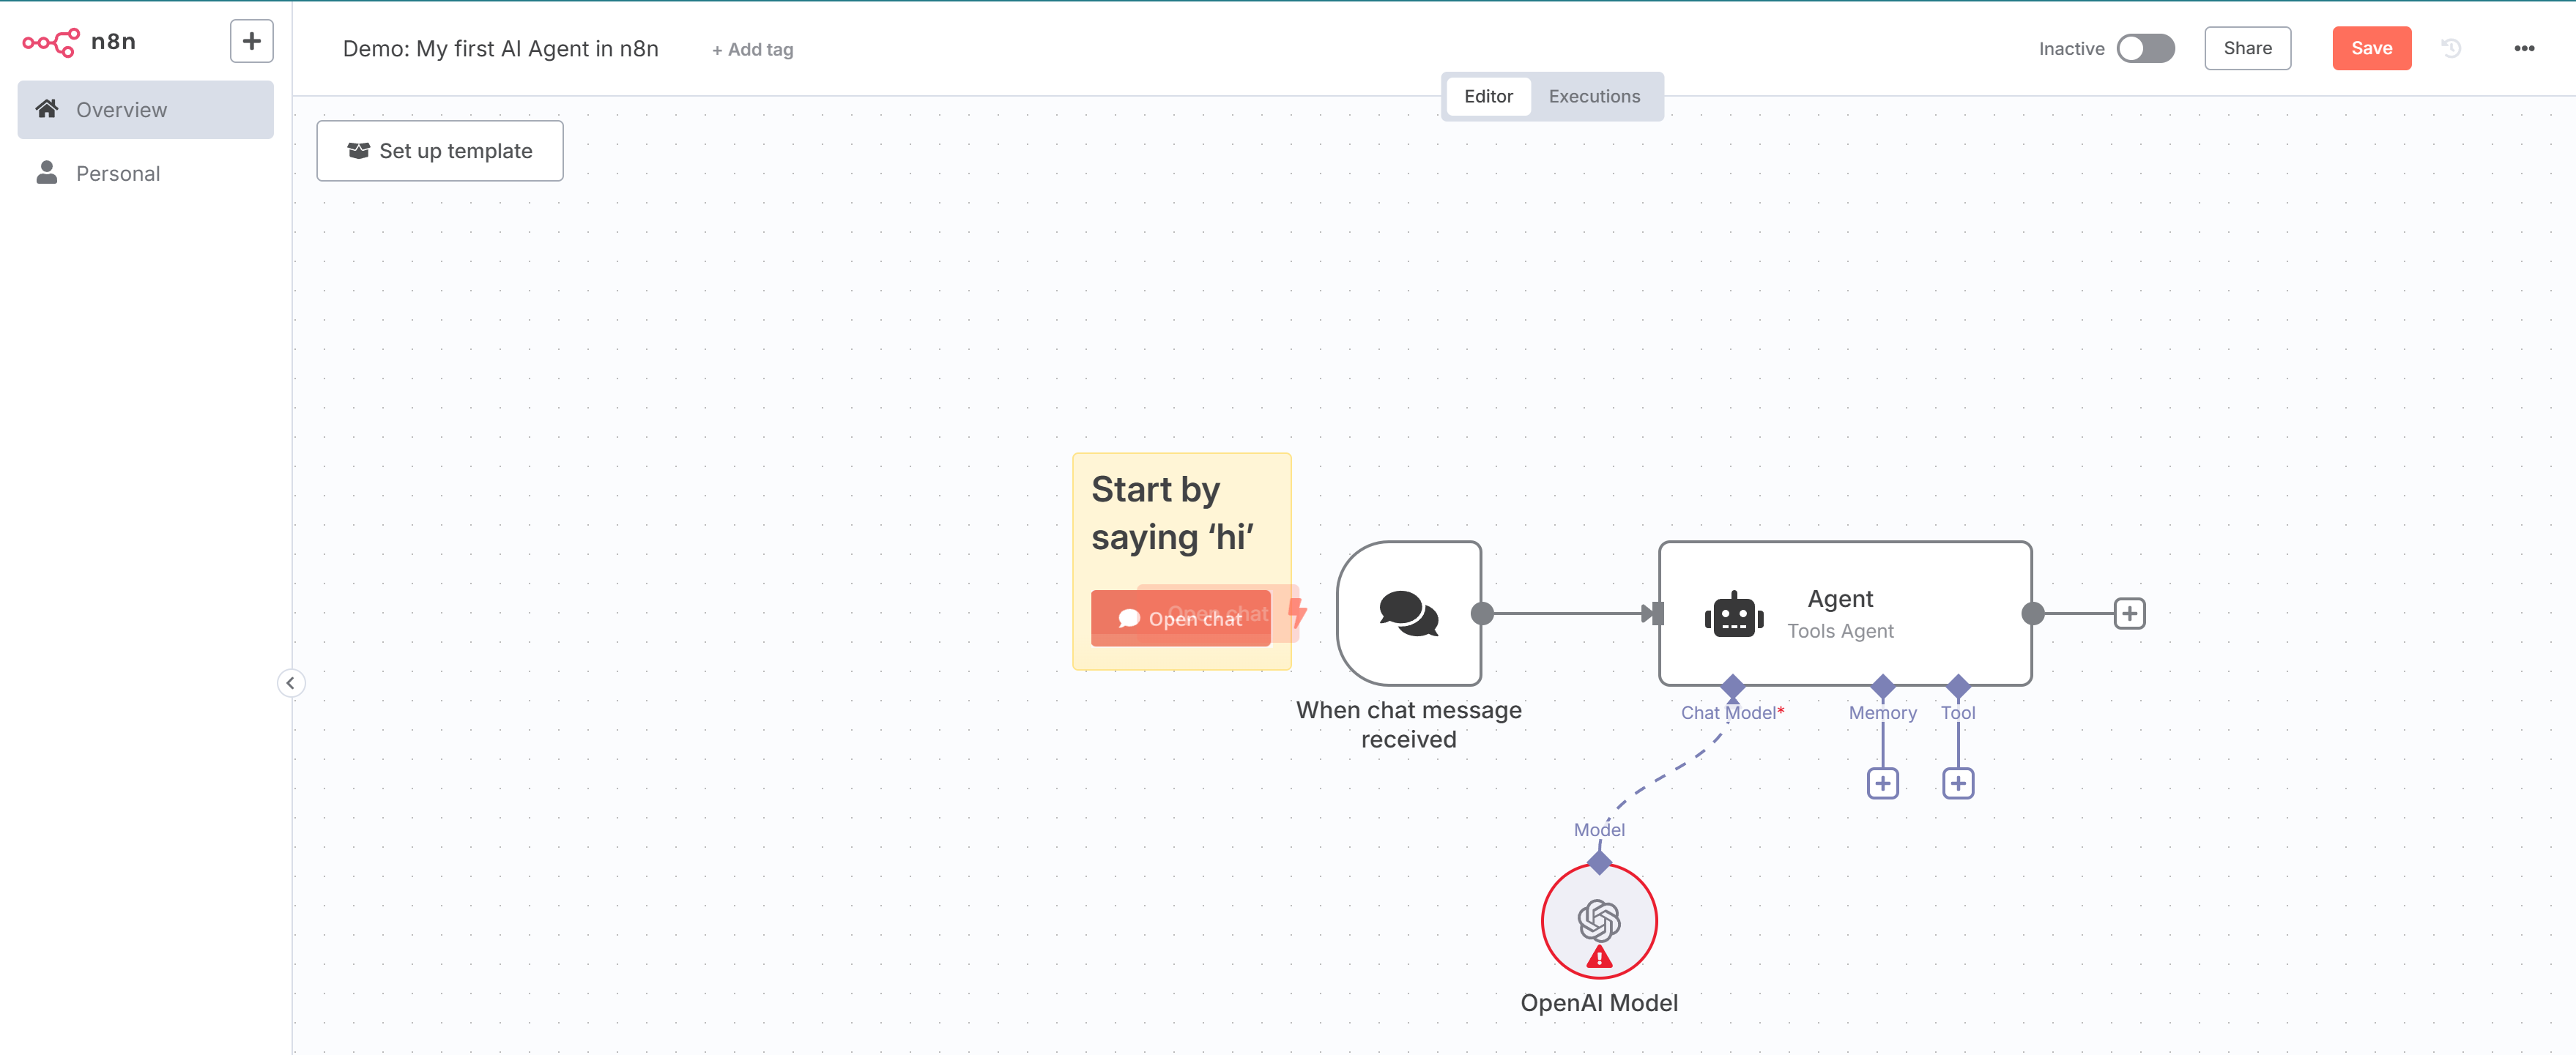This screenshot has width=2576, height=1055.
Task: Click Set up template button
Action: (439, 151)
